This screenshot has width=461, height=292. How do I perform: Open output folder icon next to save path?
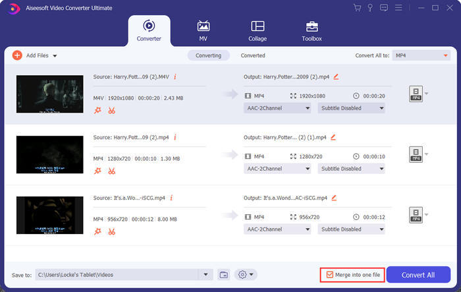coord(224,275)
